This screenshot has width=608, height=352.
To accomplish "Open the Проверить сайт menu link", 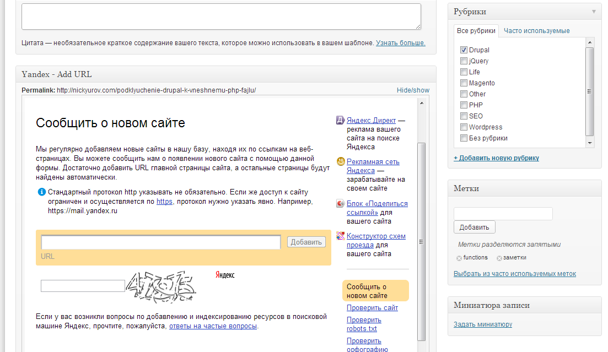I will coord(372,308).
